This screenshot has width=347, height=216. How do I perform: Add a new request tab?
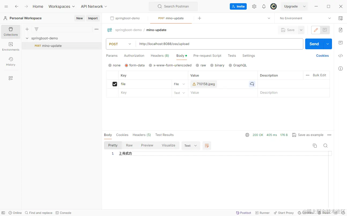pyautogui.click(x=200, y=18)
